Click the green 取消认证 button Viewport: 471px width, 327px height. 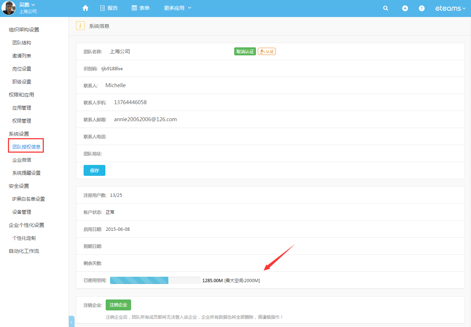point(245,51)
